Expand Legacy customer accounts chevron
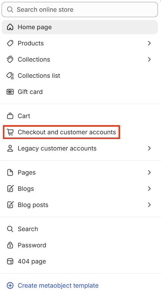 pyautogui.click(x=149, y=148)
